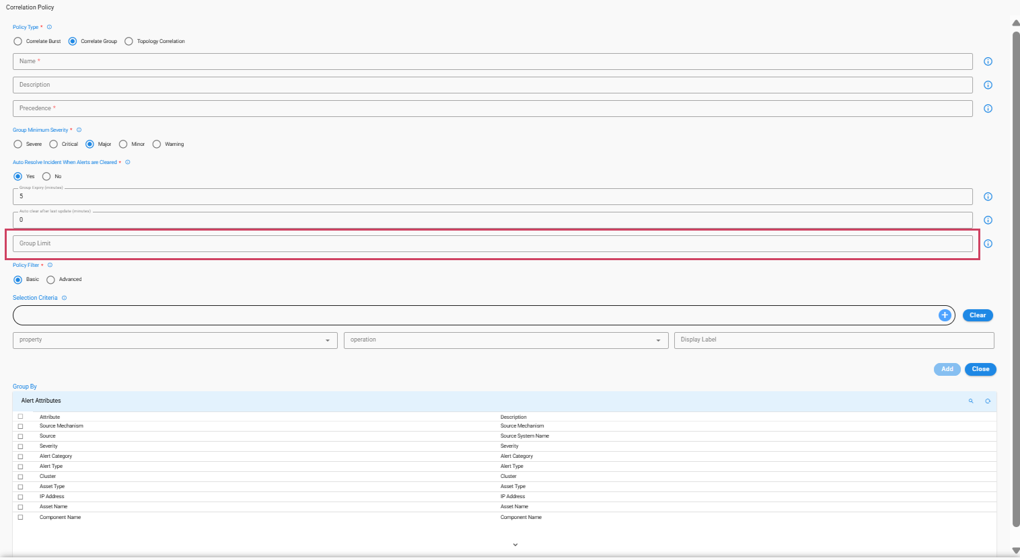
Task: Expand attributes list with bottom chevron
Action: click(515, 545)
